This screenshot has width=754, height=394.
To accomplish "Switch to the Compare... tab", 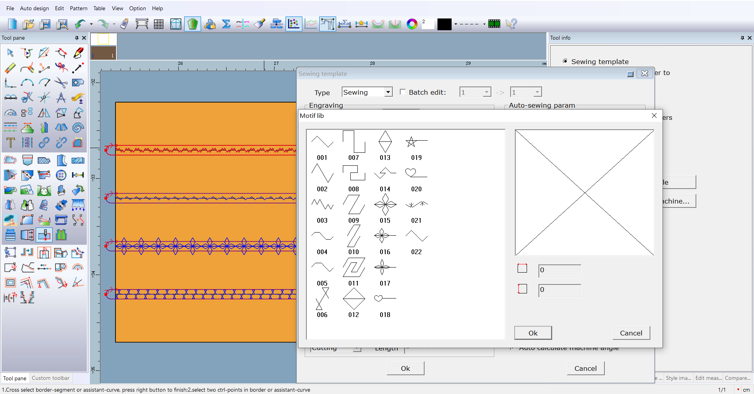I will point(738,378).
